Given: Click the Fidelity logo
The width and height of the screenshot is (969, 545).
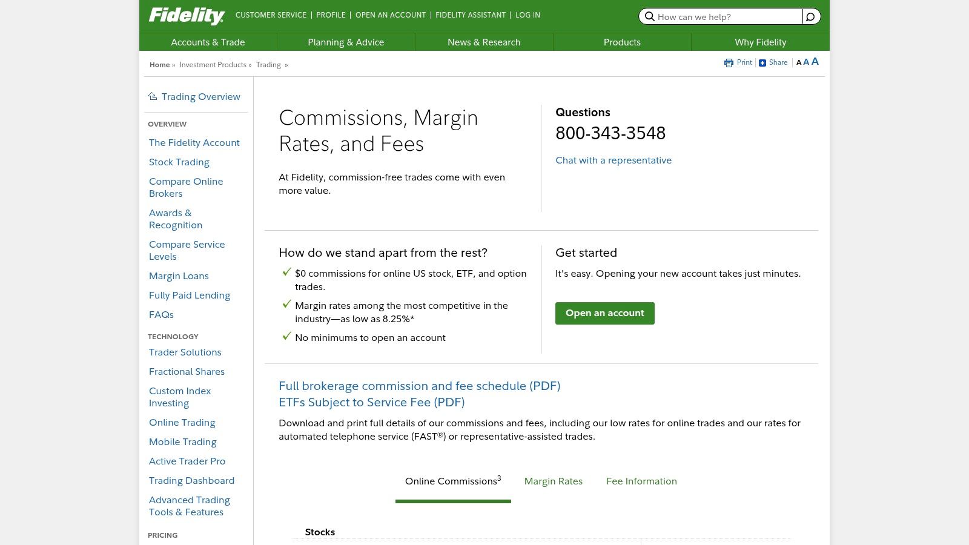Looking at the screenshot, I should (187, 16).
